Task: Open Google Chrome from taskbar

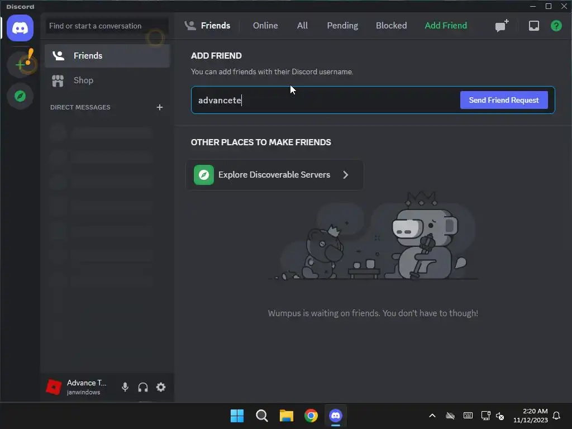Action: pos(311,416)
